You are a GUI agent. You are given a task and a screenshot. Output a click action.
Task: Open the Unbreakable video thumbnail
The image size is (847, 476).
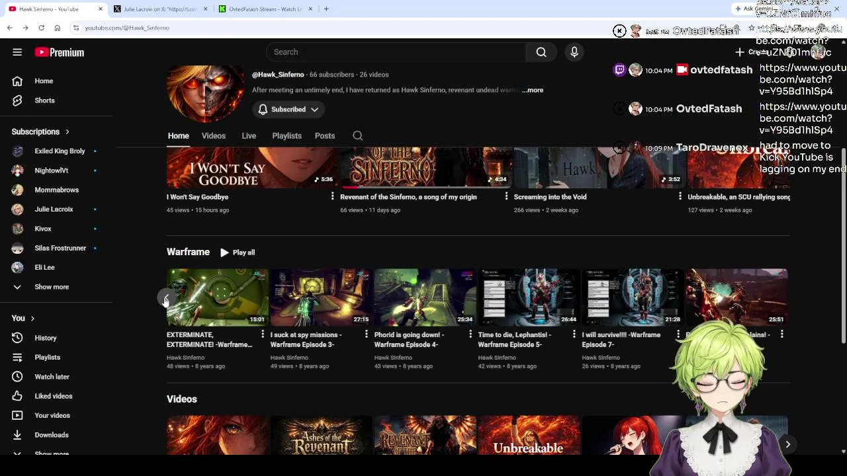[529, 435]
